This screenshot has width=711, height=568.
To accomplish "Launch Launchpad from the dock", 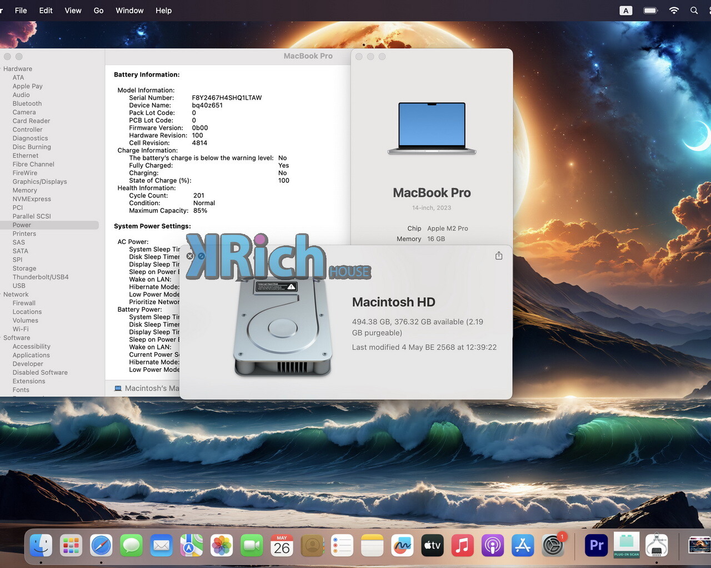I will click(x=71, y=546).
